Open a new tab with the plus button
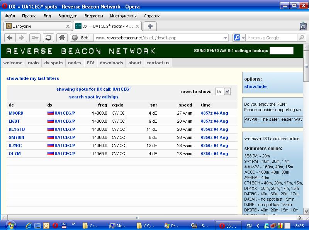 point(150,26)
